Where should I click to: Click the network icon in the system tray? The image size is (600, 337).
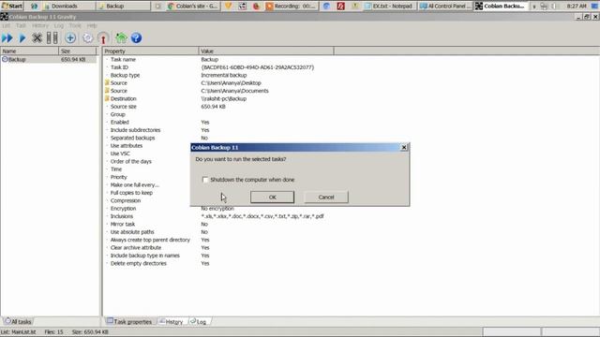pos(544,7)
